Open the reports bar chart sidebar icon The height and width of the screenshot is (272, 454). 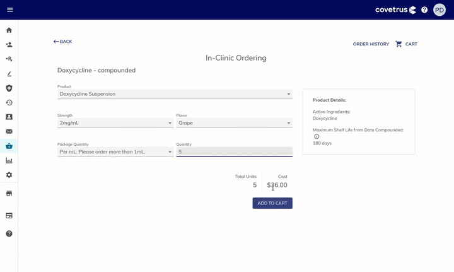(9, 160)
